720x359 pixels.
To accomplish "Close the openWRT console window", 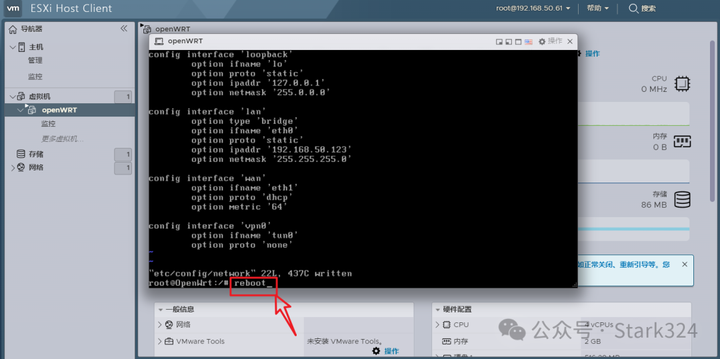I will (570, 42).
